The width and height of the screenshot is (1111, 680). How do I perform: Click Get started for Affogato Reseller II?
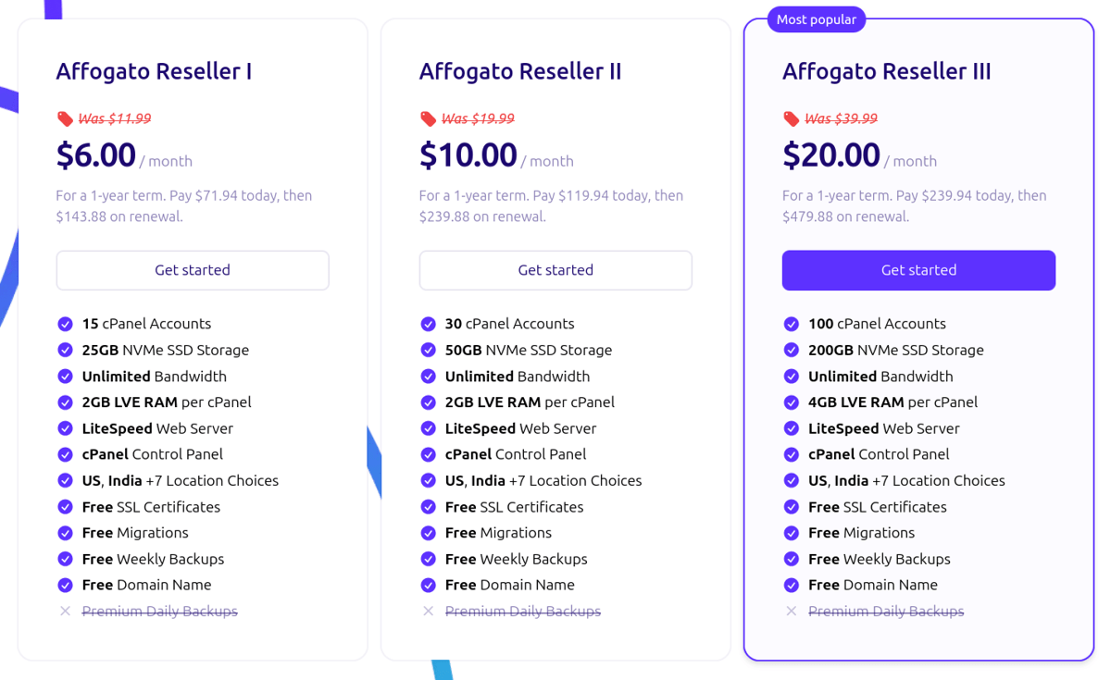[x=555, y=270]
